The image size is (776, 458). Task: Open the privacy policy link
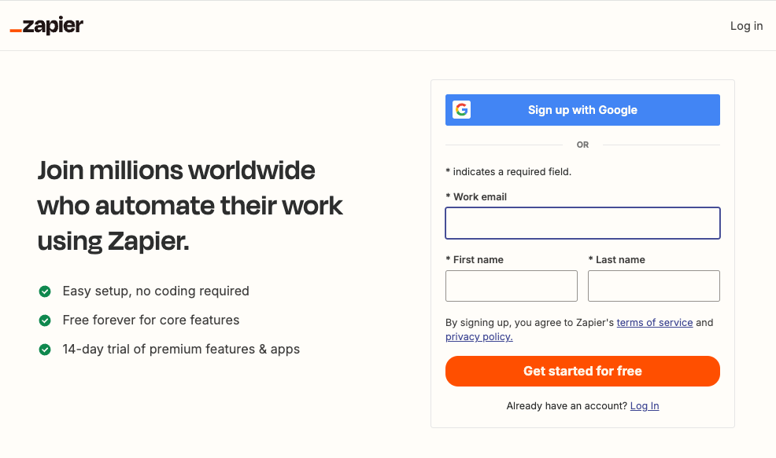click(479, 337)
